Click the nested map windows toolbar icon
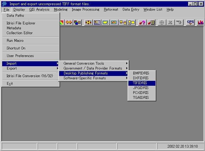205x151 pixels. tap(97, 23)
